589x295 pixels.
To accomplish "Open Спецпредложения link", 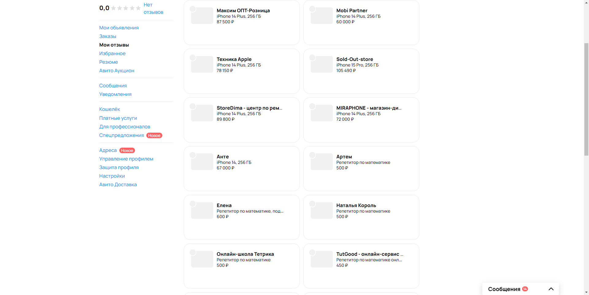I will click(x=121, y=135).
